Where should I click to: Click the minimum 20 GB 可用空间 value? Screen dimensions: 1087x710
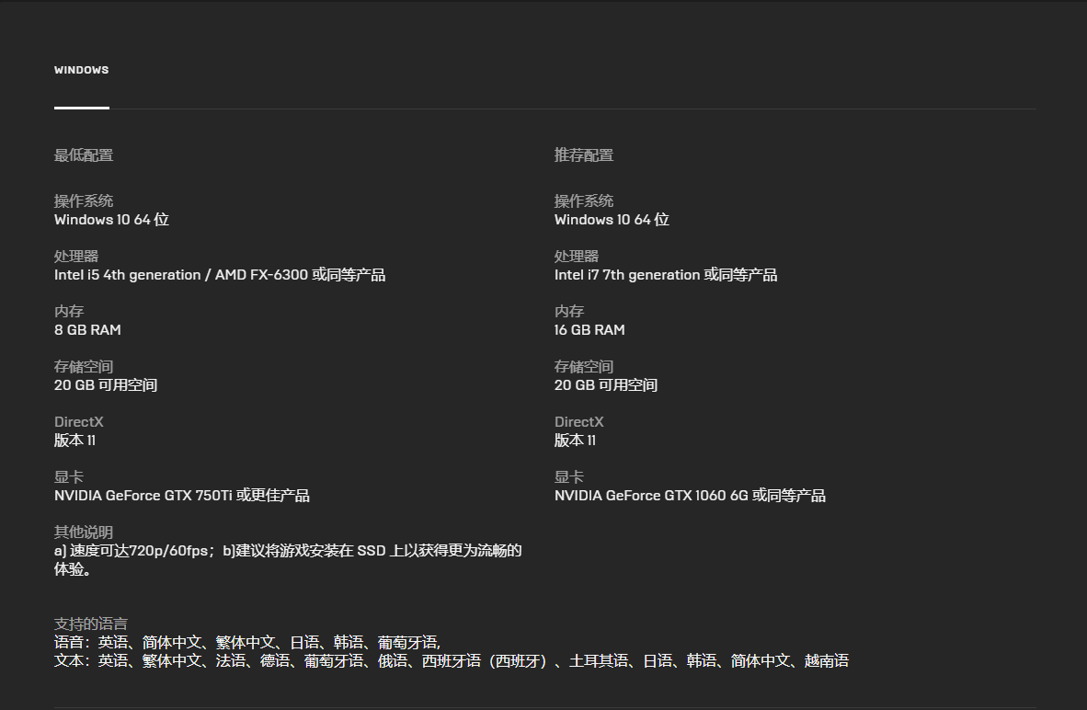[x=106, y=385]
